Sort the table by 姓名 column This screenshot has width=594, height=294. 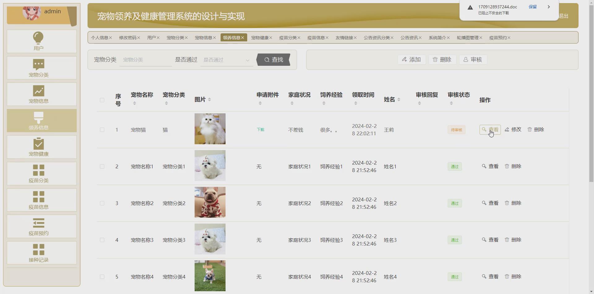point(398,99)
